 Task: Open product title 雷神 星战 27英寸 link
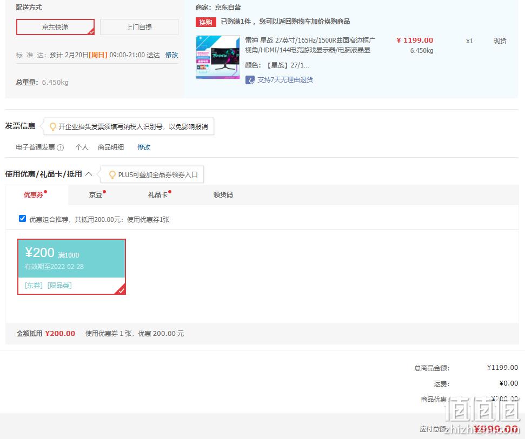[310, 45]
